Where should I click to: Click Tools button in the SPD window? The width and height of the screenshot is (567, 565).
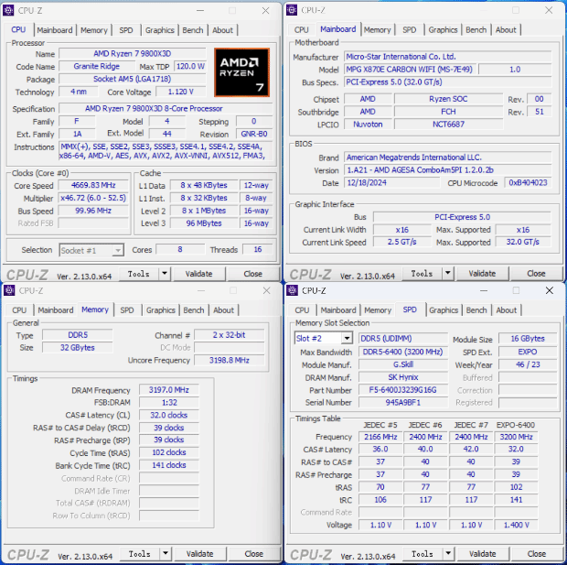click(x=423, y=554)
